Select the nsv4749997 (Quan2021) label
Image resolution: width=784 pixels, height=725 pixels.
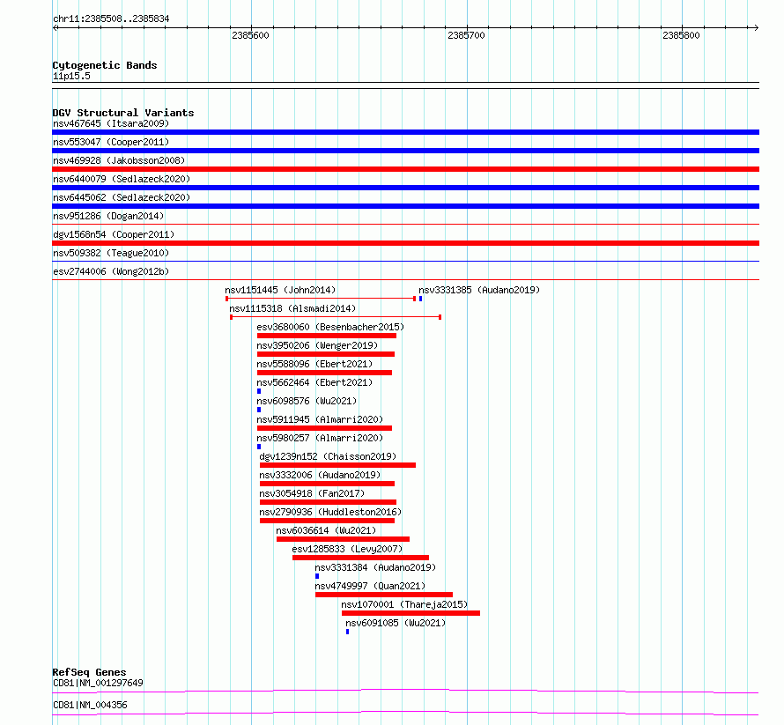pos(370,586)
